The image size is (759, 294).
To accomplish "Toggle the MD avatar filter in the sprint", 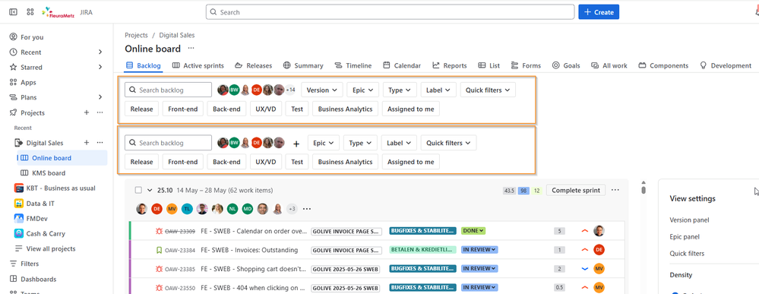I will tap(248, 209).
